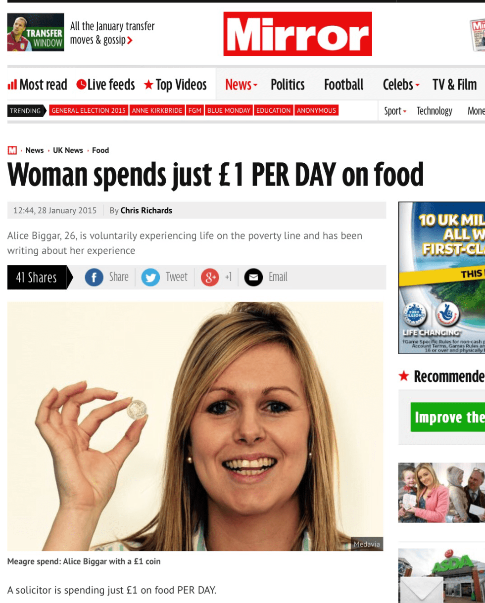Image resolution: width=485 pixels, height=603 pixels.
Task: Select GENERAL ELECTION 2015 trending tag
Action: (x=89, y=110)
